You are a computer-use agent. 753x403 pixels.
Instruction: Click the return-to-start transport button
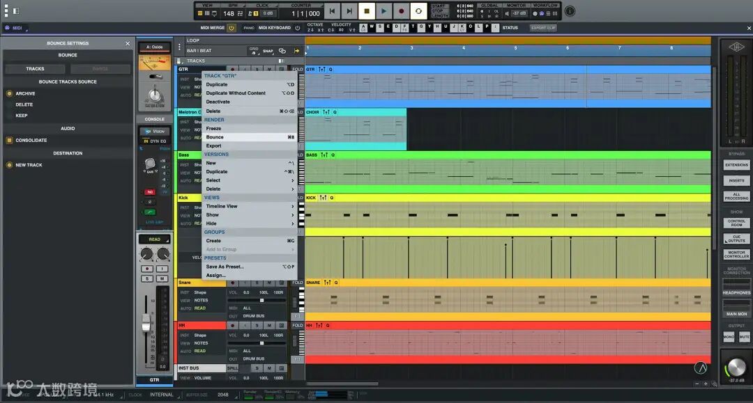click(332, 11)
